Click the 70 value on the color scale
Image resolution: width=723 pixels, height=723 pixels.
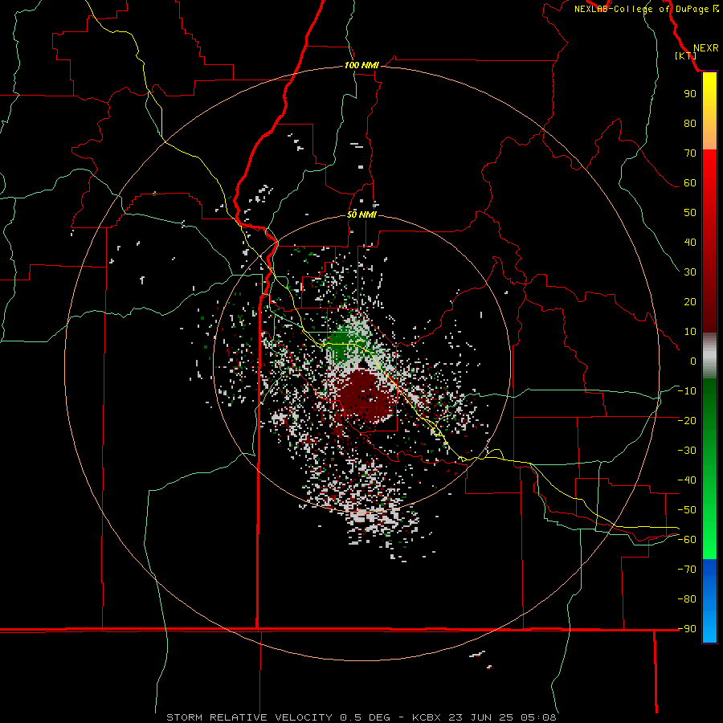pyautogui.click(x=690, y=153)
